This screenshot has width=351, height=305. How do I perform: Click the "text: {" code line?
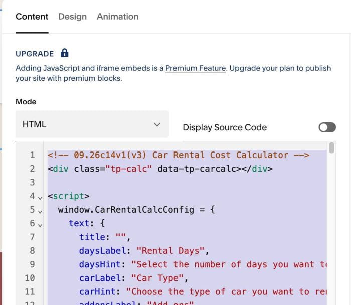pos(87,223)
